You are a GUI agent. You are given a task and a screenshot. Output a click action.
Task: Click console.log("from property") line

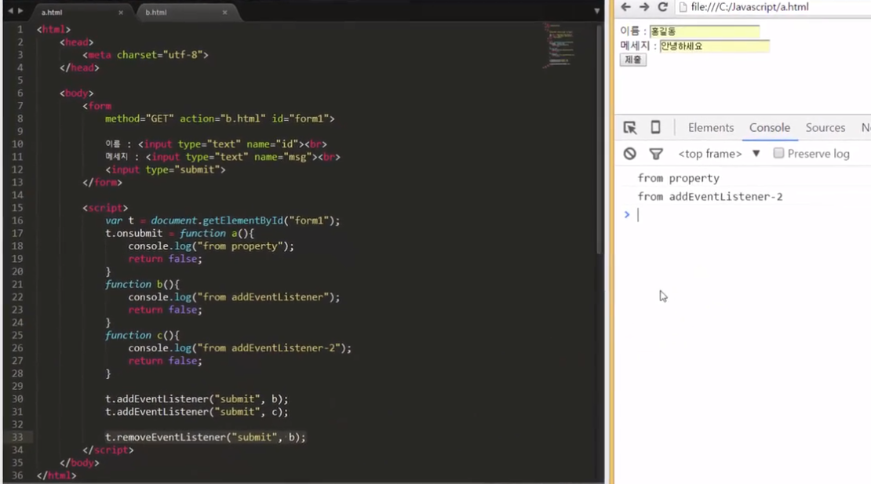pos(211,246)
